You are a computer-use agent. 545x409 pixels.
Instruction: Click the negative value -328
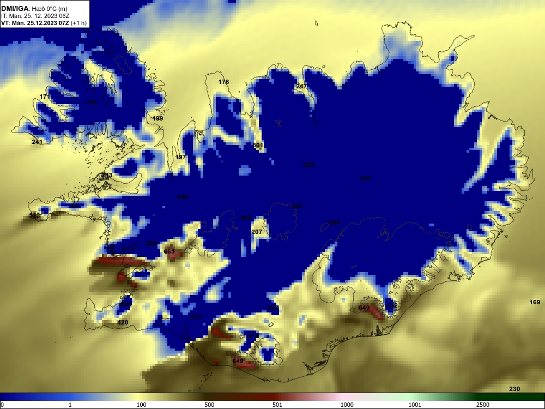[x=307, y=165]
